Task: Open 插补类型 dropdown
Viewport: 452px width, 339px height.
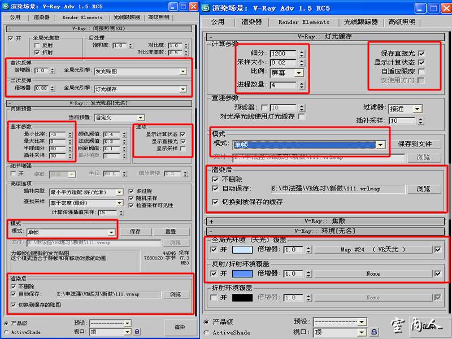Action: pos(86,192)
